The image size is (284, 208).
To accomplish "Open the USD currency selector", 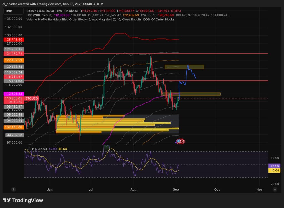I will tap(13, 11).
